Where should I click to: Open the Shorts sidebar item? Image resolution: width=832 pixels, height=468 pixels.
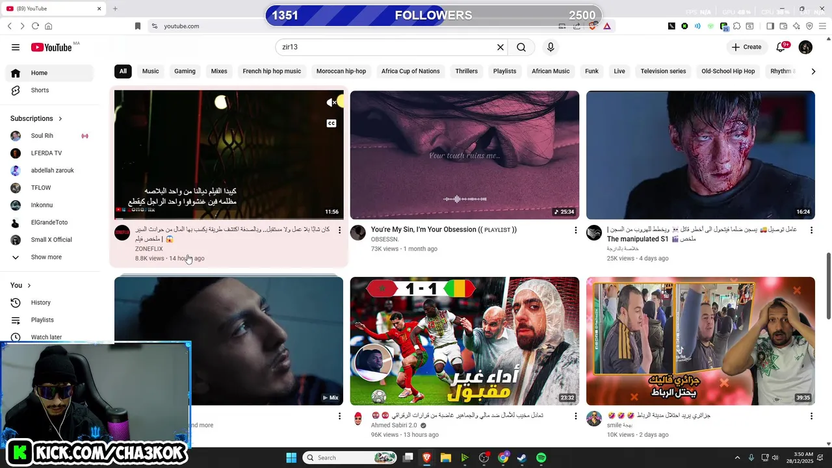pos(49,90)
